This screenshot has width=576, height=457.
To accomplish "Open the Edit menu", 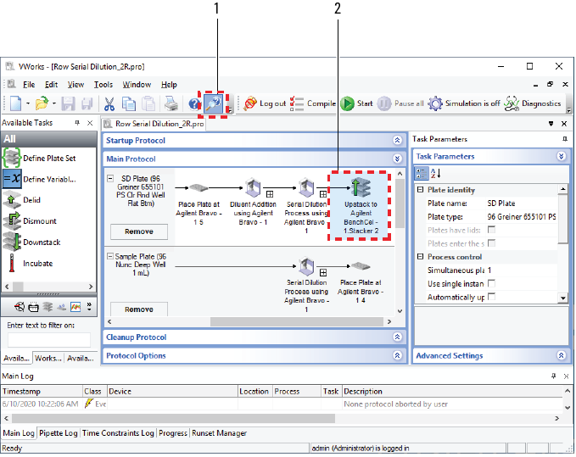I will 51,85.
